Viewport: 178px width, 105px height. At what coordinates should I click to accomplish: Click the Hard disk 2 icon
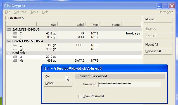(9, 53)
